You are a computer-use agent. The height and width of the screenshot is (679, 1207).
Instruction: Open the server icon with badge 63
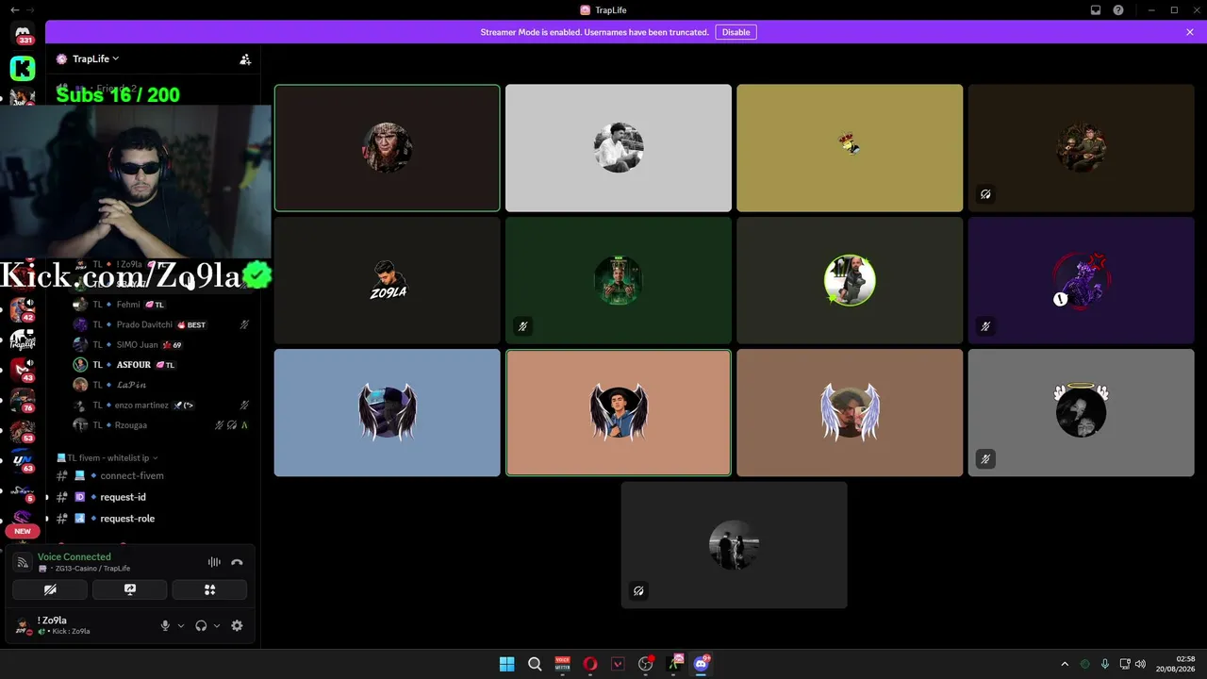(x=23, y=460)
